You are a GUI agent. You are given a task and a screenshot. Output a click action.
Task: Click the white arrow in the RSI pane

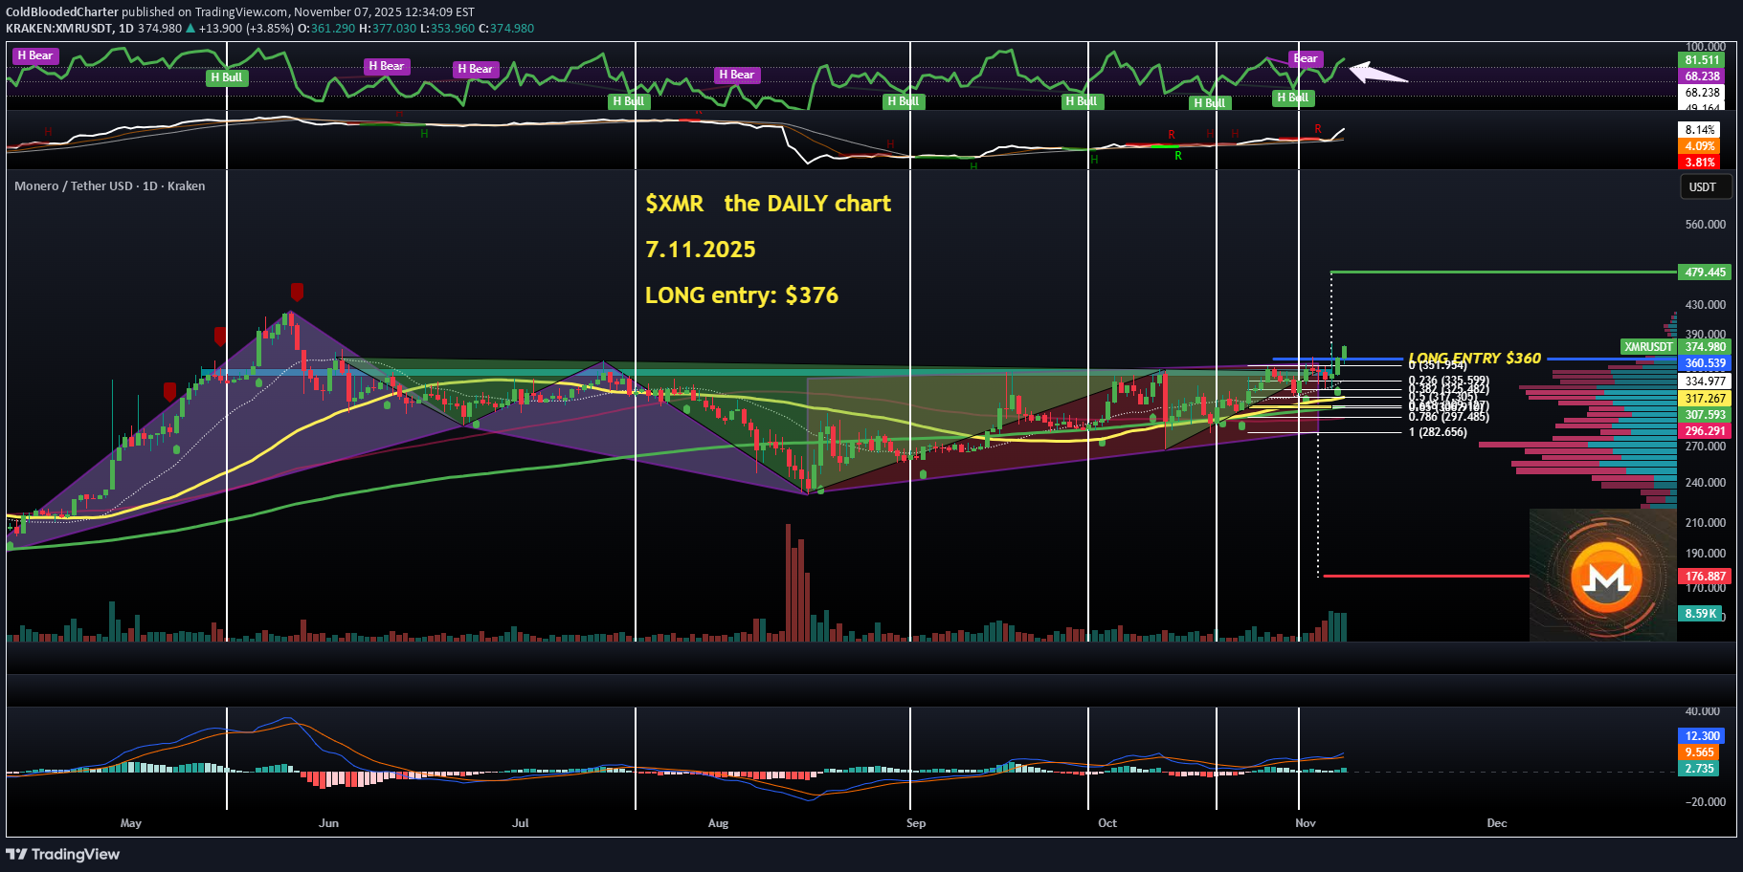pyautogui.click(x=1377, y=74)
